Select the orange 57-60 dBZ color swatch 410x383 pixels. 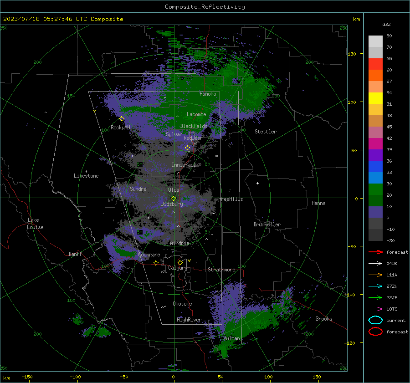click(x=375, y=75)
